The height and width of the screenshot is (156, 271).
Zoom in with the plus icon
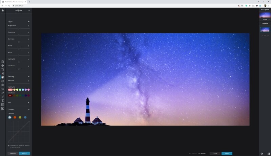coord(269,20)
